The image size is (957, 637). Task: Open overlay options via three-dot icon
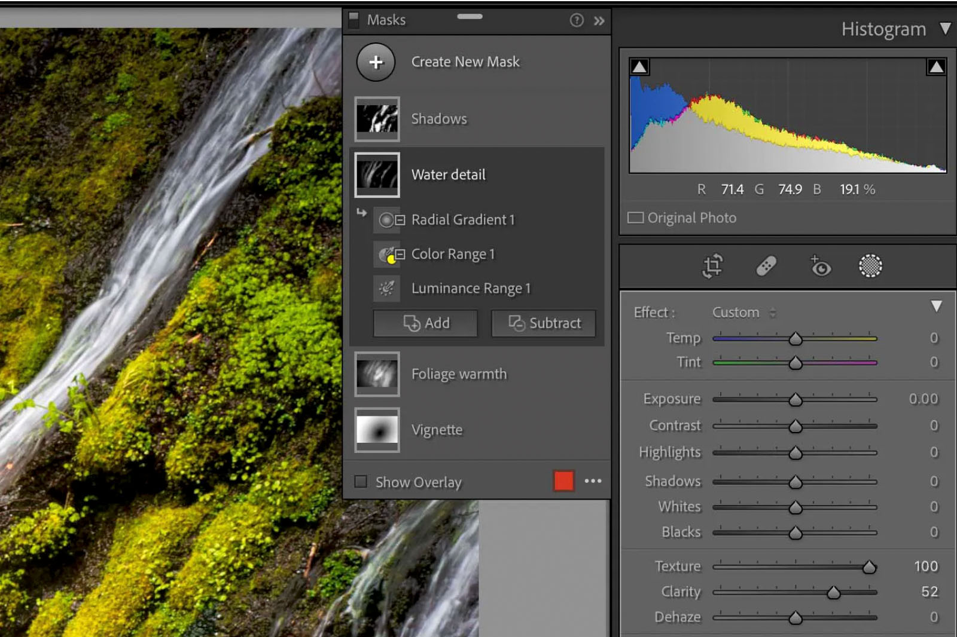coord(593,481)
